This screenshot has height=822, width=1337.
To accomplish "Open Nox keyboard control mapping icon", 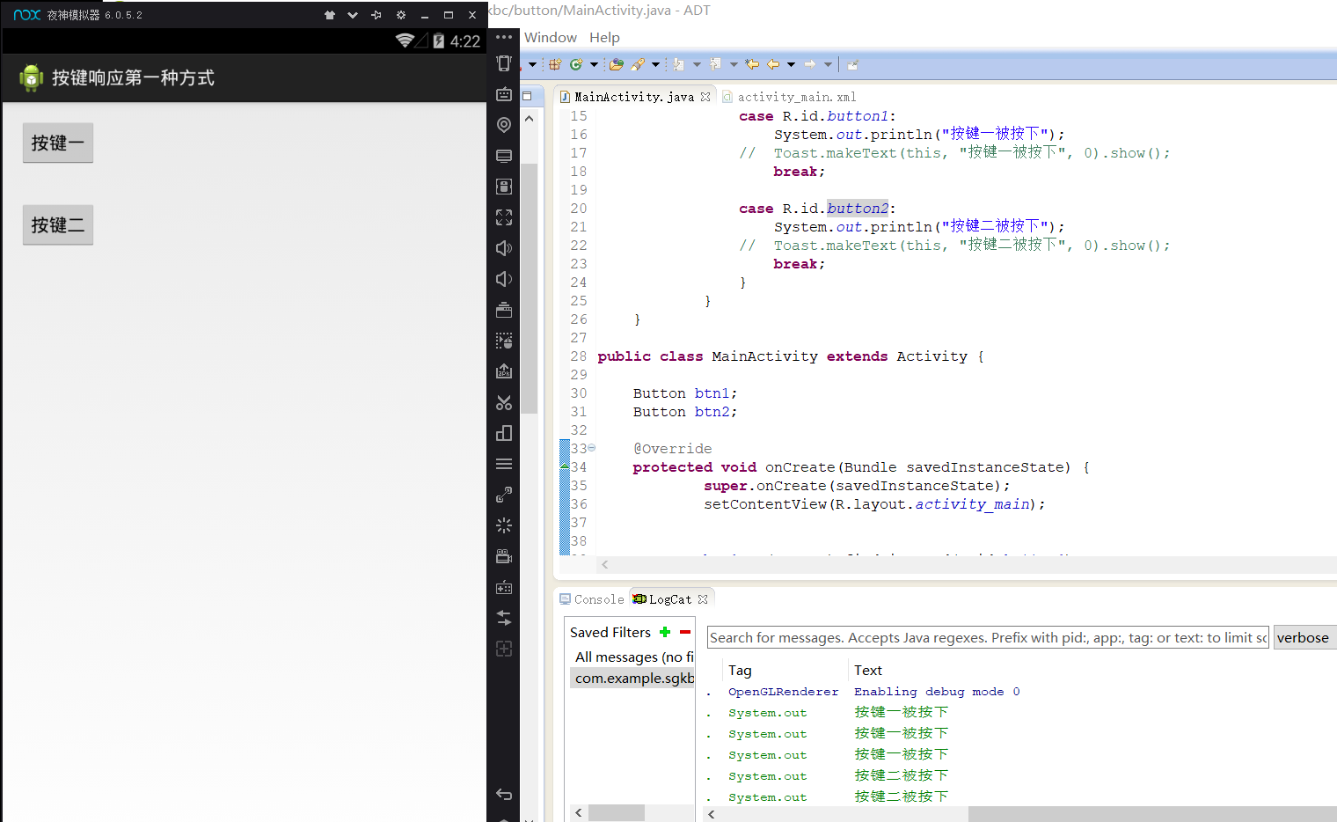I will pos(504,94).
